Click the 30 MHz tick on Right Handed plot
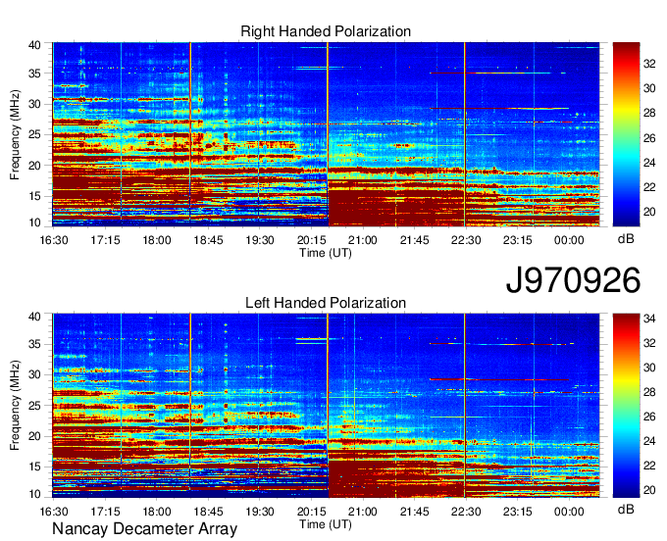 click(35, 104)
